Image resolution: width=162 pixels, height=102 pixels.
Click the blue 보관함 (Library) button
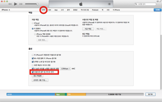158,10
